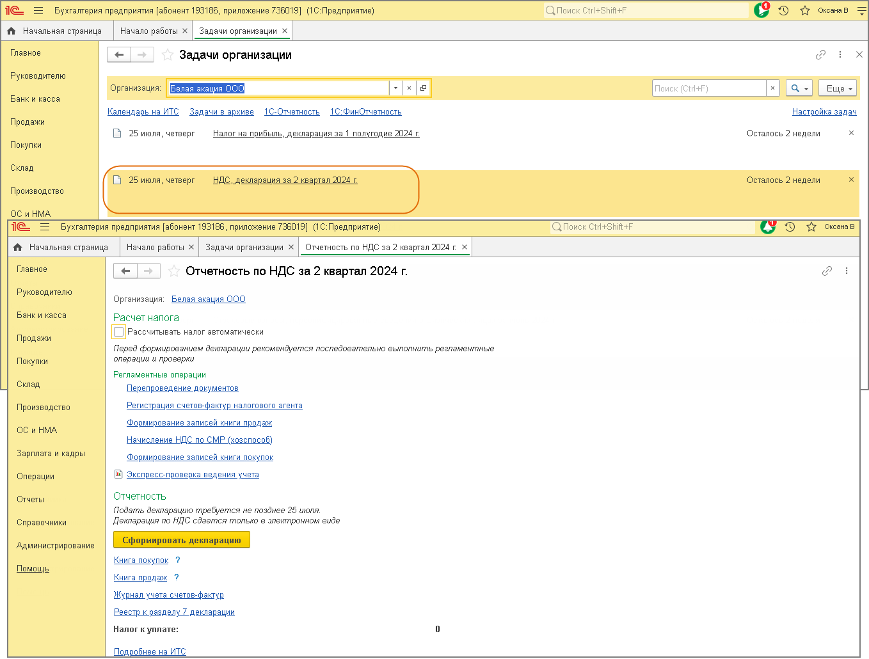The height and width of the screenshot is (659, 869).
Task: Clear organization field with X button
Action: point(409,88)
